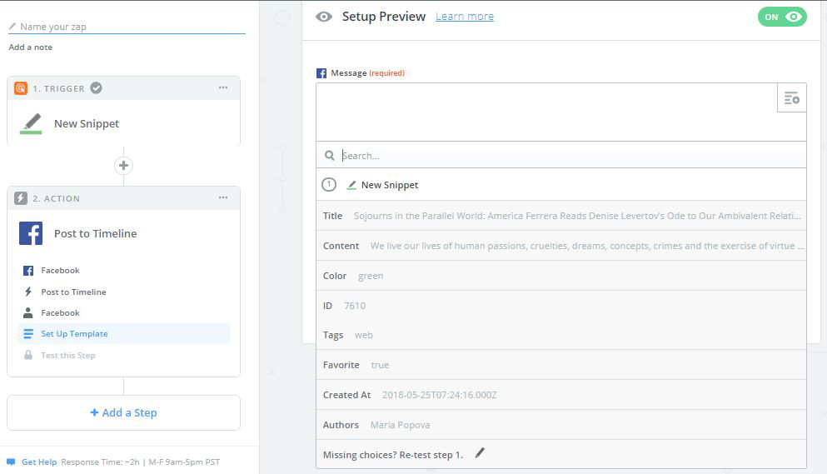827x474 pixels.
Task: Click the trigger app orange icon
Action: tap(21, 88)
